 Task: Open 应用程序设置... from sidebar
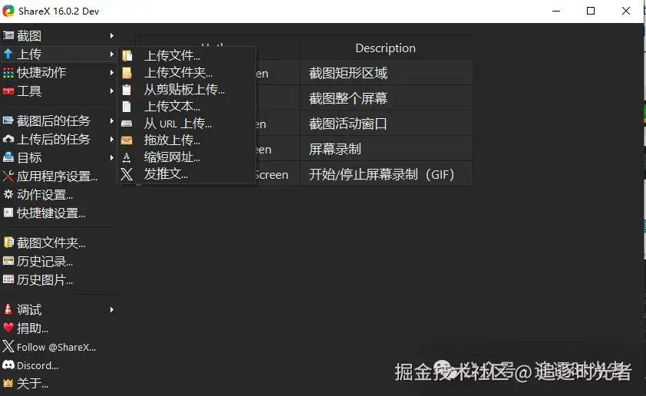[x=58, y=177]
